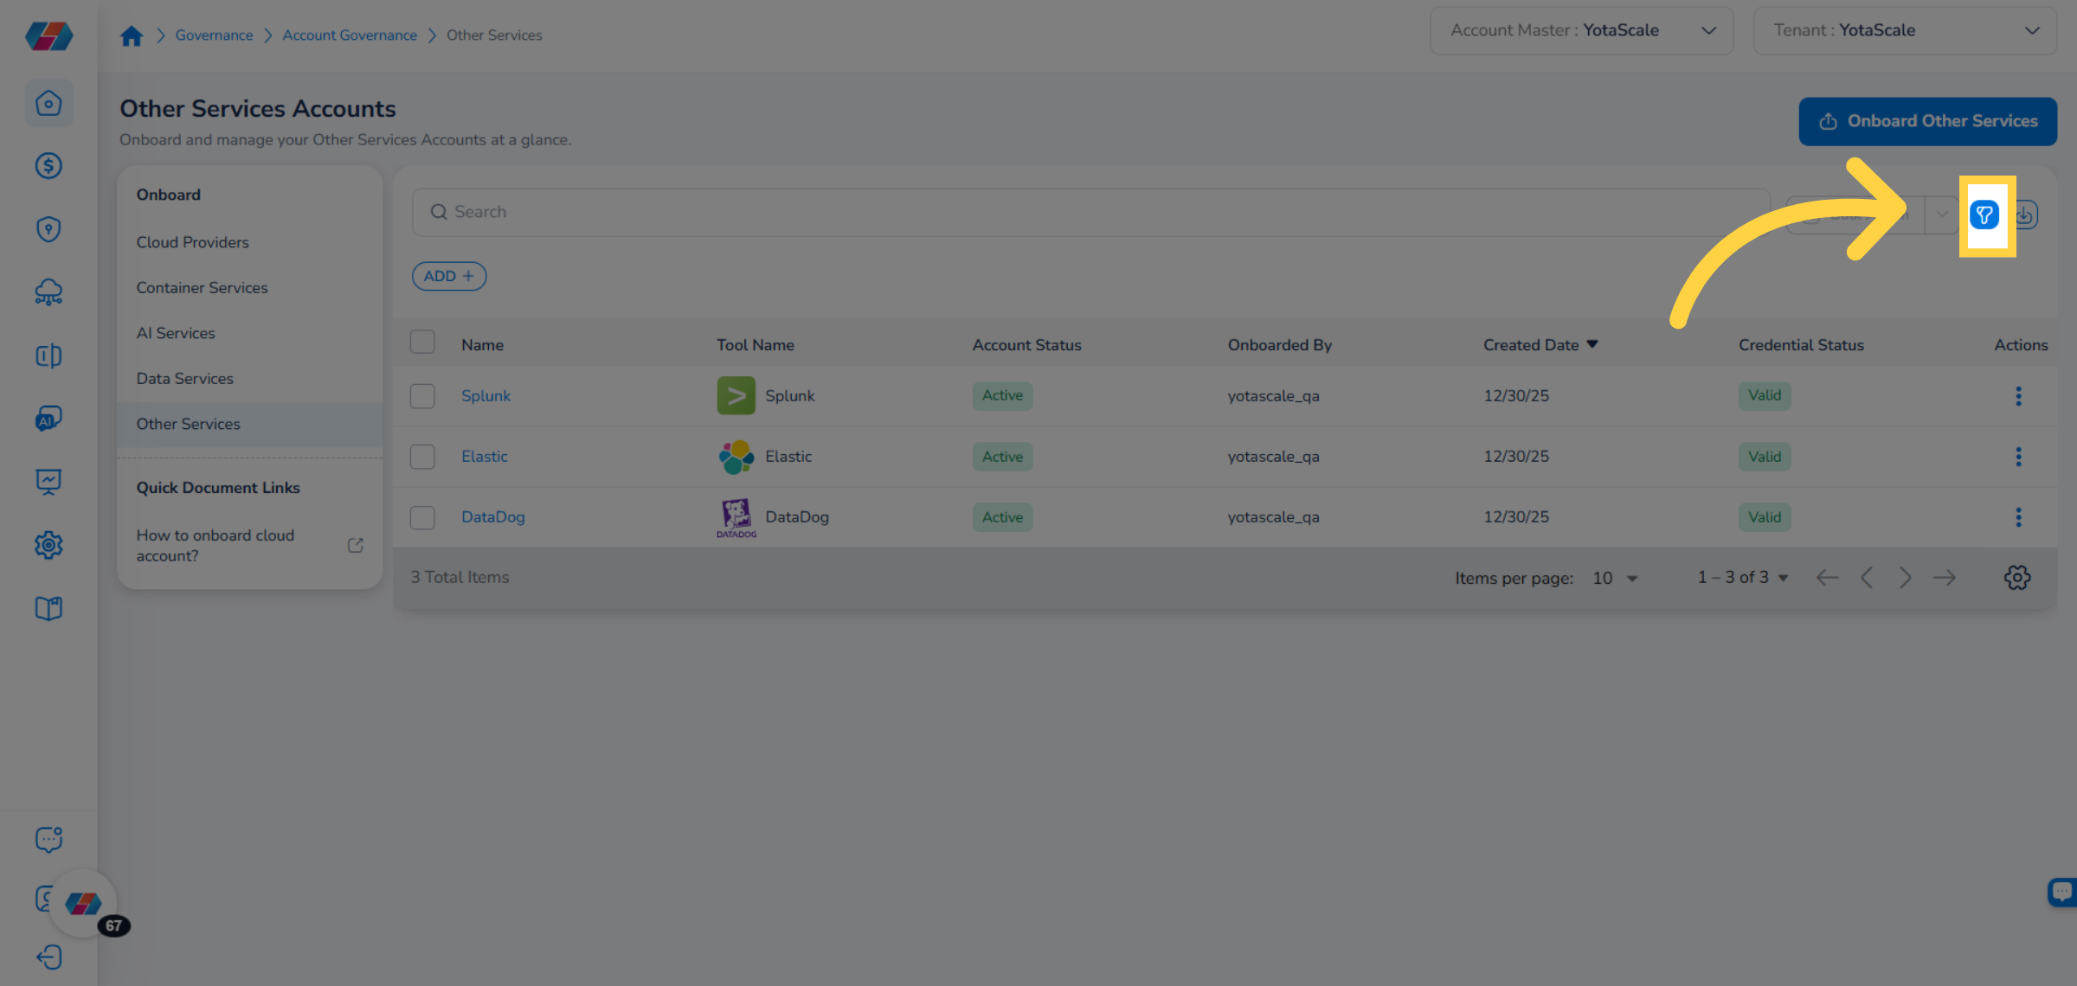Check the Splunk row checkbox
Image resolution: width=2077 pixels, height=986 pixels.
pyautogui.click(x=422, y=396)
